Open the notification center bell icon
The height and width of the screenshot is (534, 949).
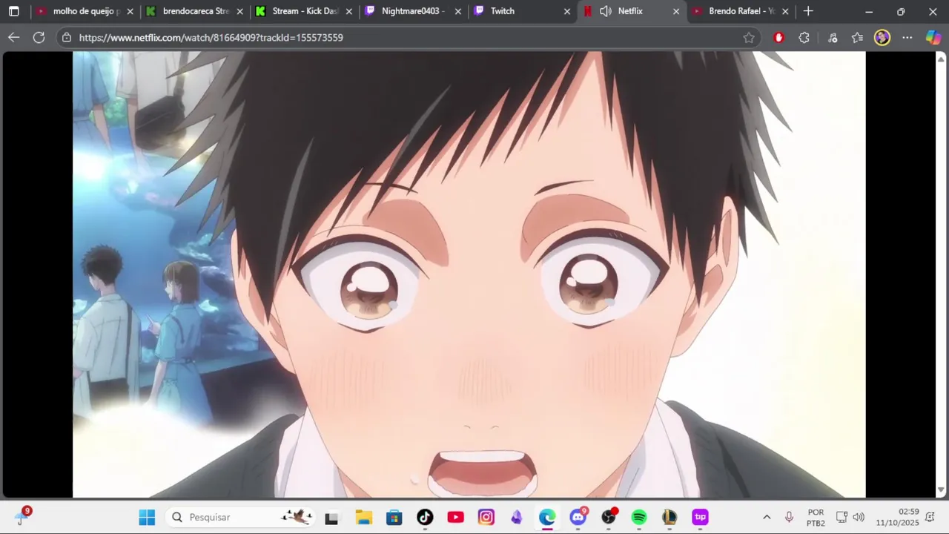click(930, 518)
